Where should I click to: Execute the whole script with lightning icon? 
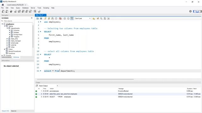[45, 19]
